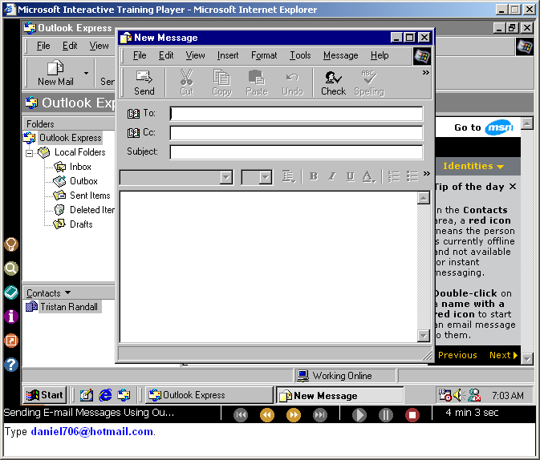Click into the Cc field
Image resolution: width=540 pixels, height=460 pixels.
(x=296, y=133)
